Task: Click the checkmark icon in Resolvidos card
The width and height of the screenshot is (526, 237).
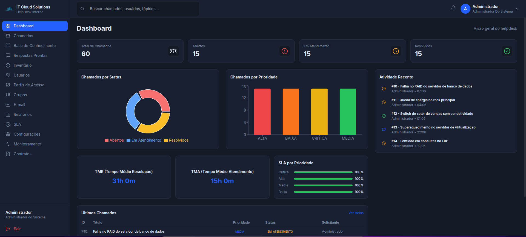Action: coord(507,51)
